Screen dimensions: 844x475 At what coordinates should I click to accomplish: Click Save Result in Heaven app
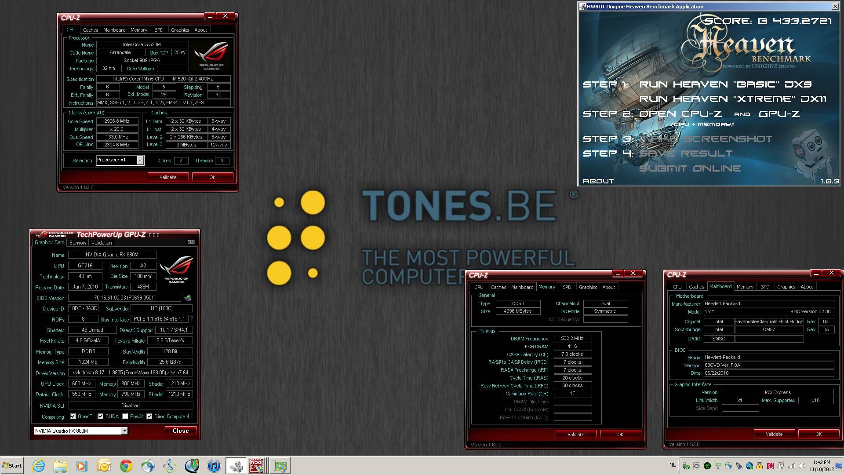(686, 153)
